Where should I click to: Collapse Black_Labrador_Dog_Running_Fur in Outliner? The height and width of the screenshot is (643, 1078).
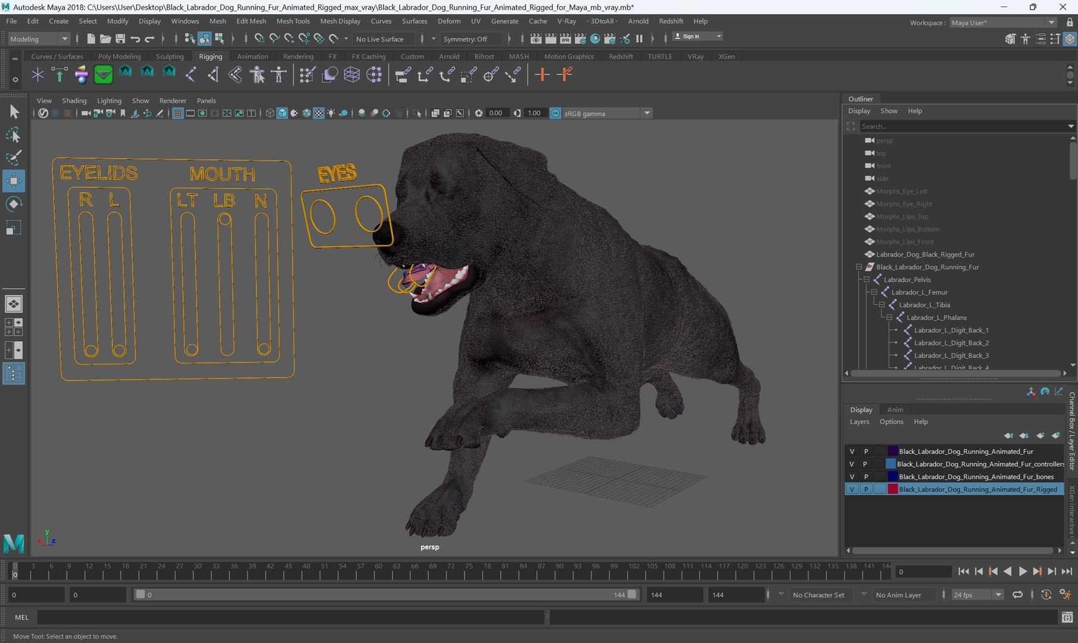[x=859, y=267]
